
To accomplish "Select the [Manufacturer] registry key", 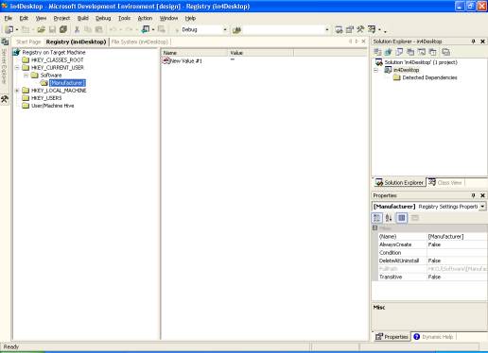I will (67, 83).
